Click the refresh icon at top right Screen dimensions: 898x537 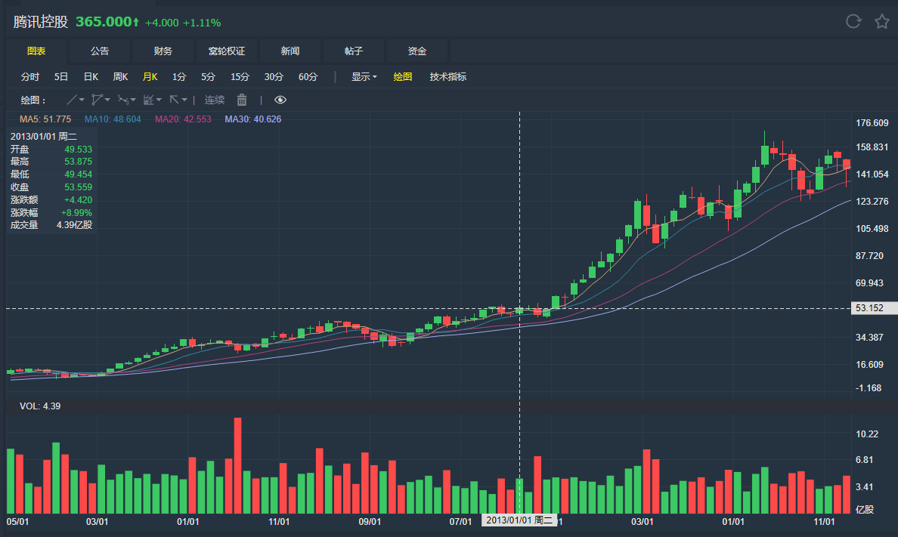click(x=853, y=21)
